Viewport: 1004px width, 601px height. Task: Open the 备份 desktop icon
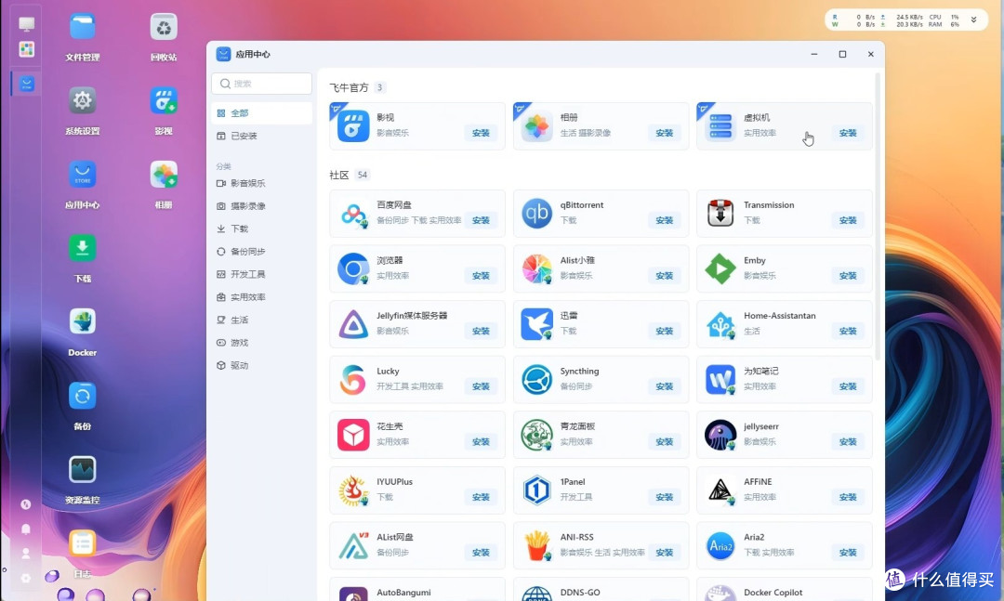[x=82, y=397]
